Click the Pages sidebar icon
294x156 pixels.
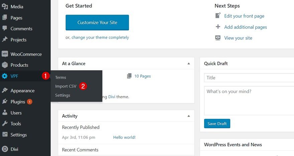(5, 18)
